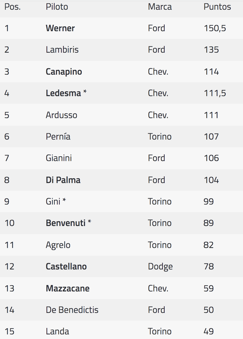Click Pernía in the Piloto column

[58, 137]
